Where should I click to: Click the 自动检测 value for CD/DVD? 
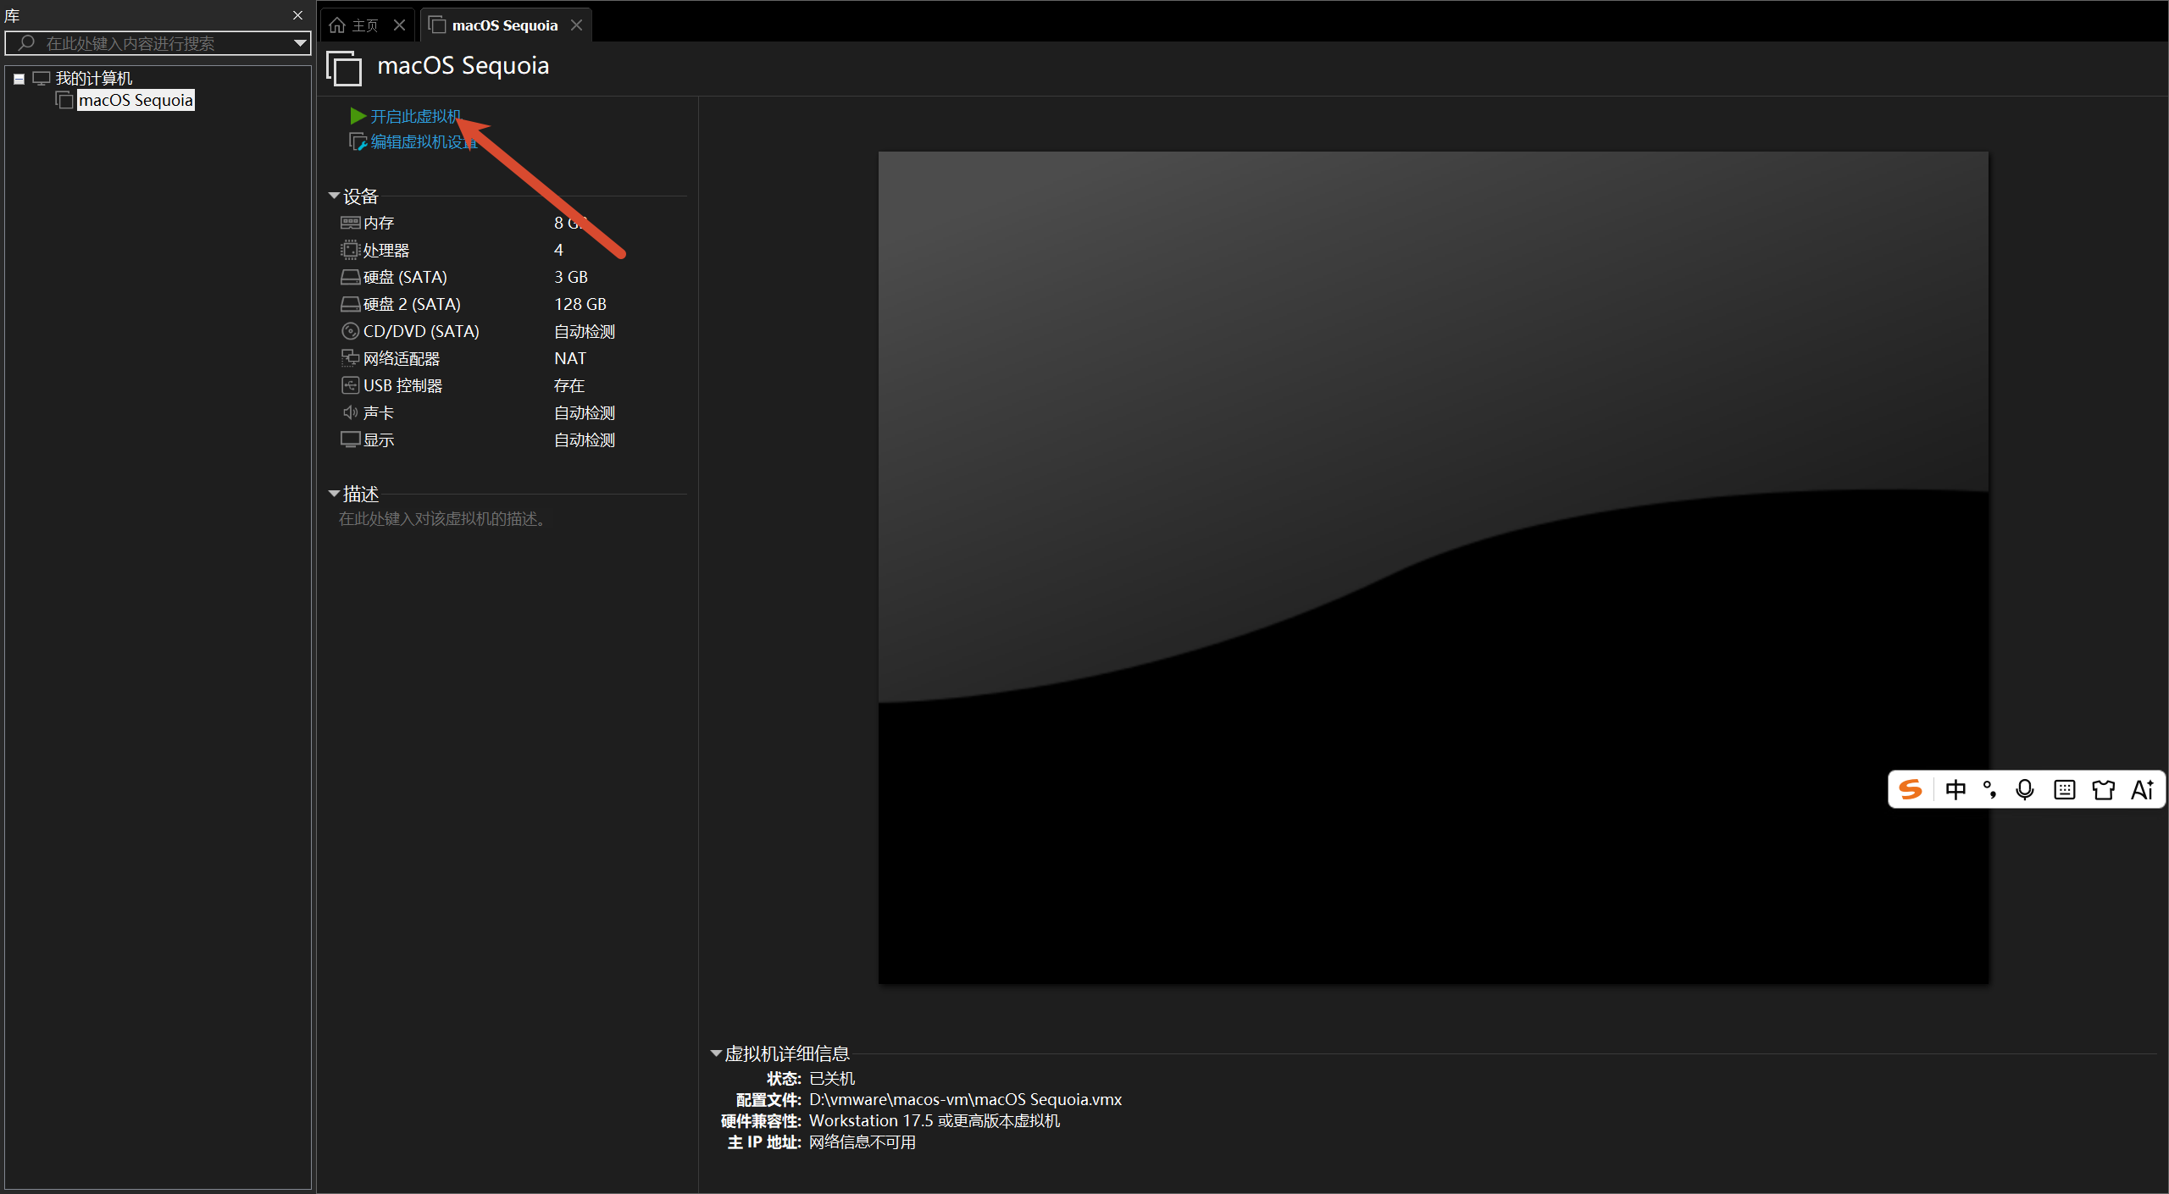[x=585, y=331]
